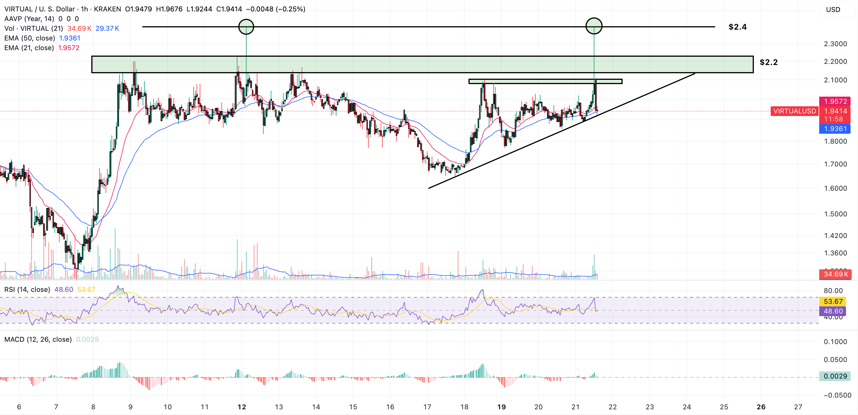Select the Vol · VIRTUAL (21) indicator legend

(33, 28)
